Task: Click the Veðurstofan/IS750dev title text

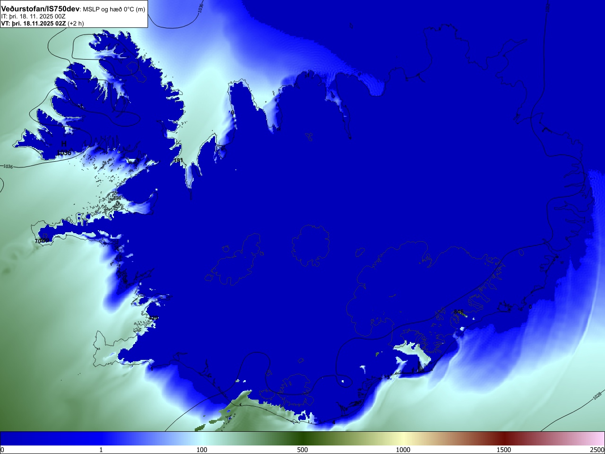Action: click(x=40, y=9)
